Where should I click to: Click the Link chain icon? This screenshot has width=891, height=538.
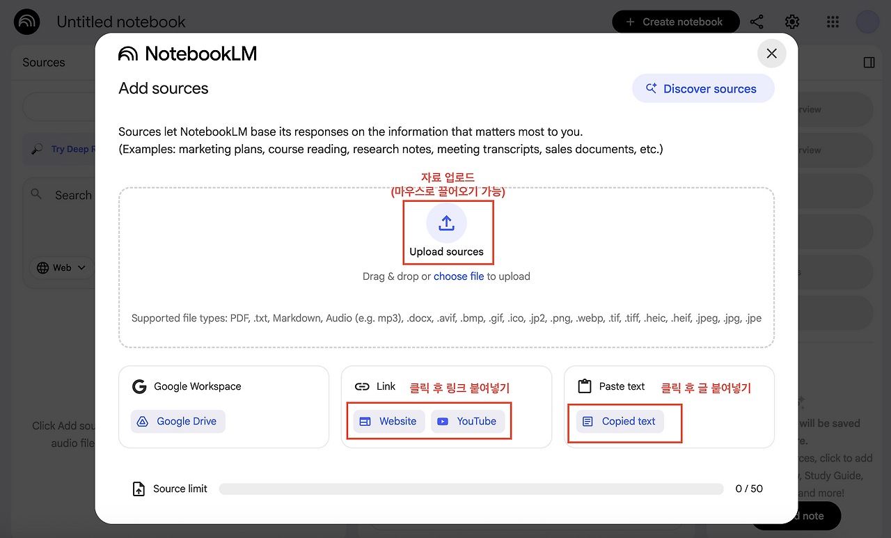coord(362,386)
